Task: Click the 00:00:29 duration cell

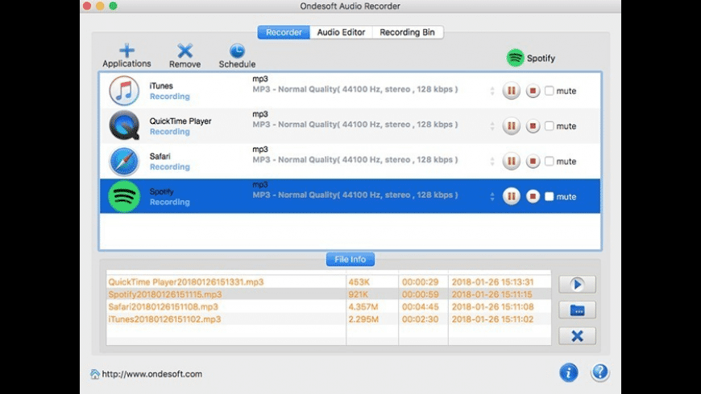Action: [421, 282]
